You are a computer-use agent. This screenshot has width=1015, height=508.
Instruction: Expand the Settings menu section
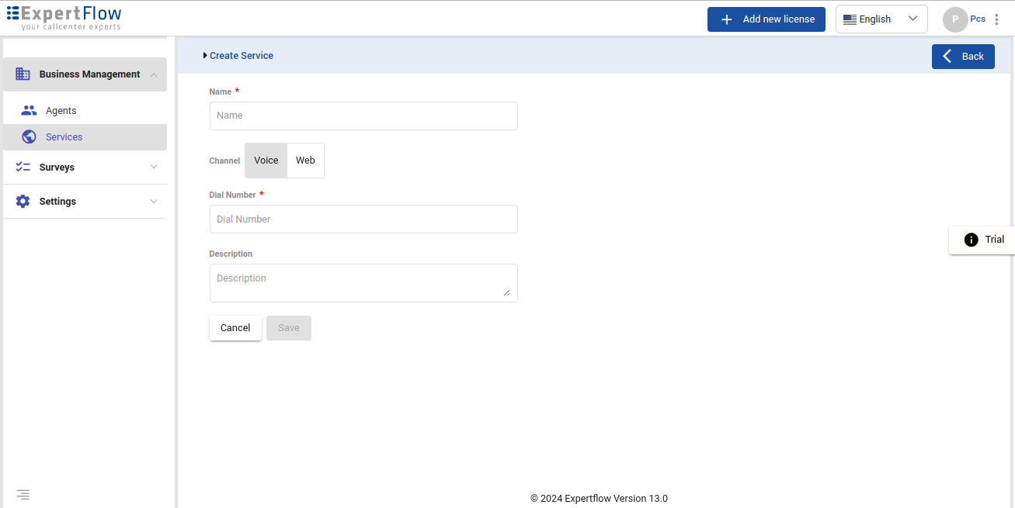pyautogui.click(x=154, y=202)
